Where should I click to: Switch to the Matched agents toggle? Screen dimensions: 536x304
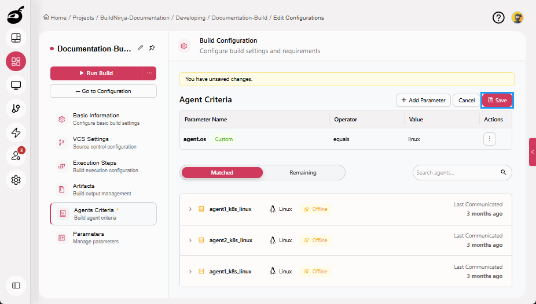(222, 173)
